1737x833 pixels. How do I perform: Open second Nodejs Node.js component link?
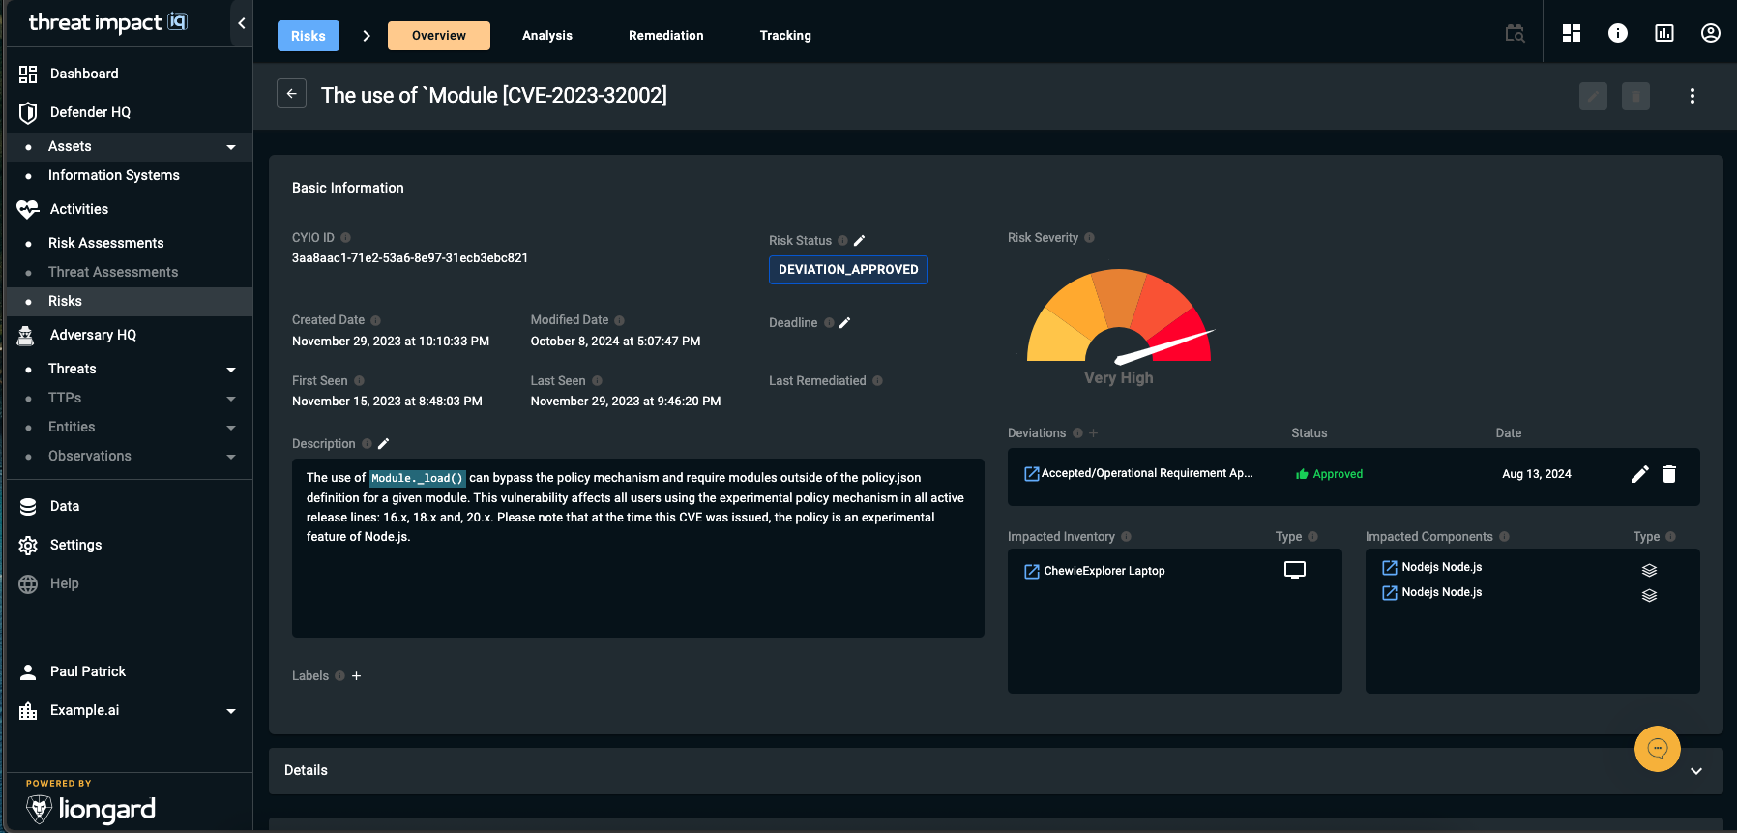[1432, 593]
